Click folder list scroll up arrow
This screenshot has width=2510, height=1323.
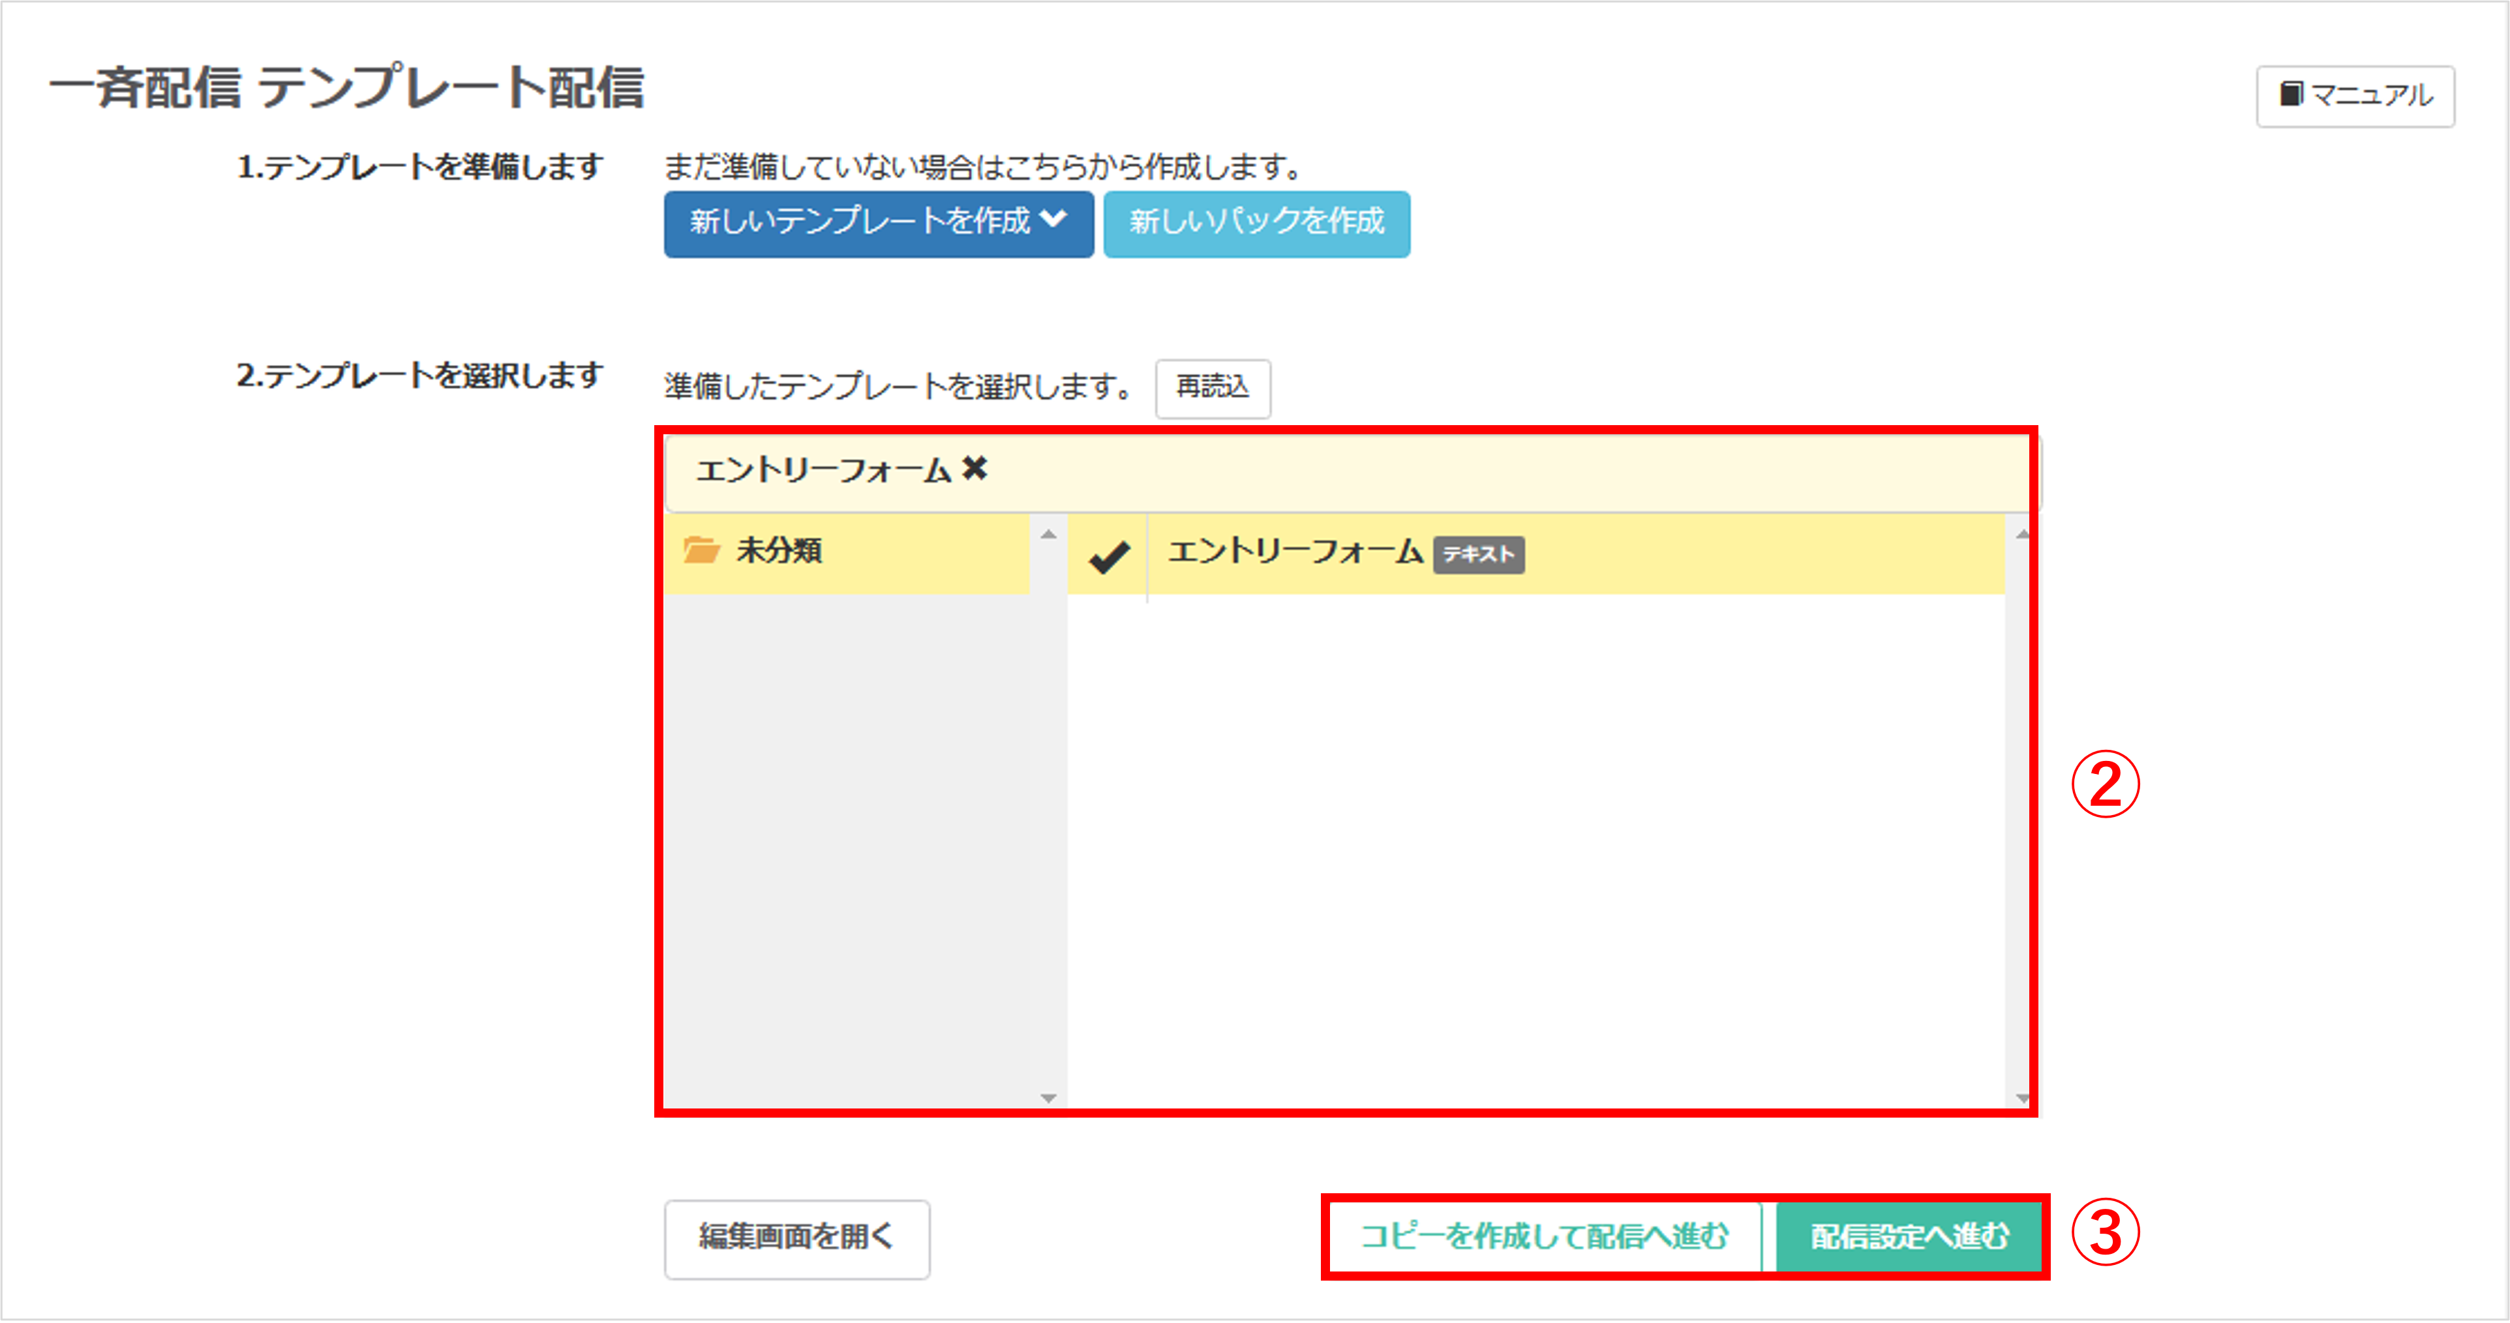(1048, 534)
